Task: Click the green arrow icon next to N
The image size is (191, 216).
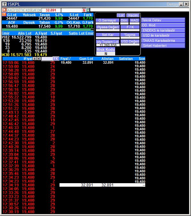Action: tap(88, 10)
